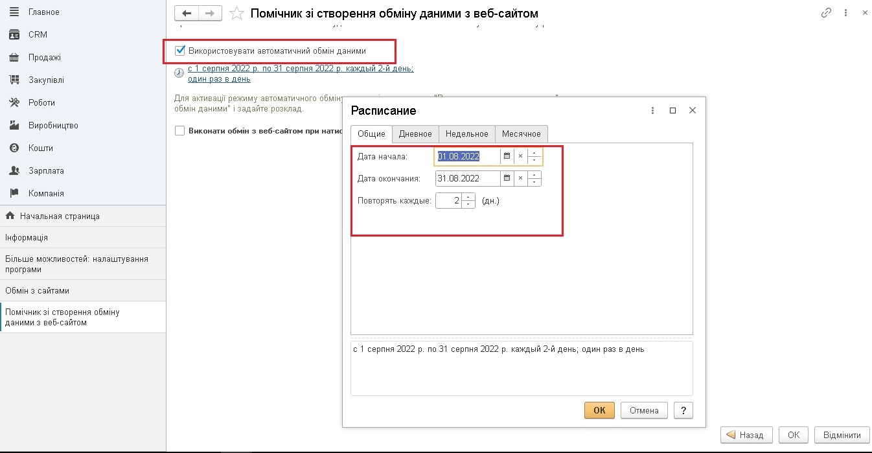Open the calendar picker for Дата начала
The height and width of the screenshot is (453, 872).
click(x=507, y=156)
